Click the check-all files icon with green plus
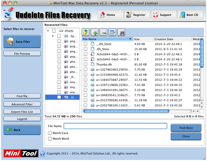Screen dimensions: 207x161 [94, 32]
